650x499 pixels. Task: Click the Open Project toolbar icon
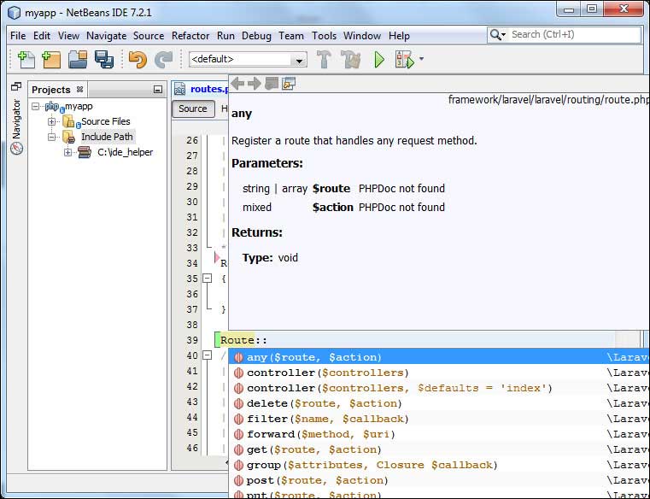pos(78,60)
